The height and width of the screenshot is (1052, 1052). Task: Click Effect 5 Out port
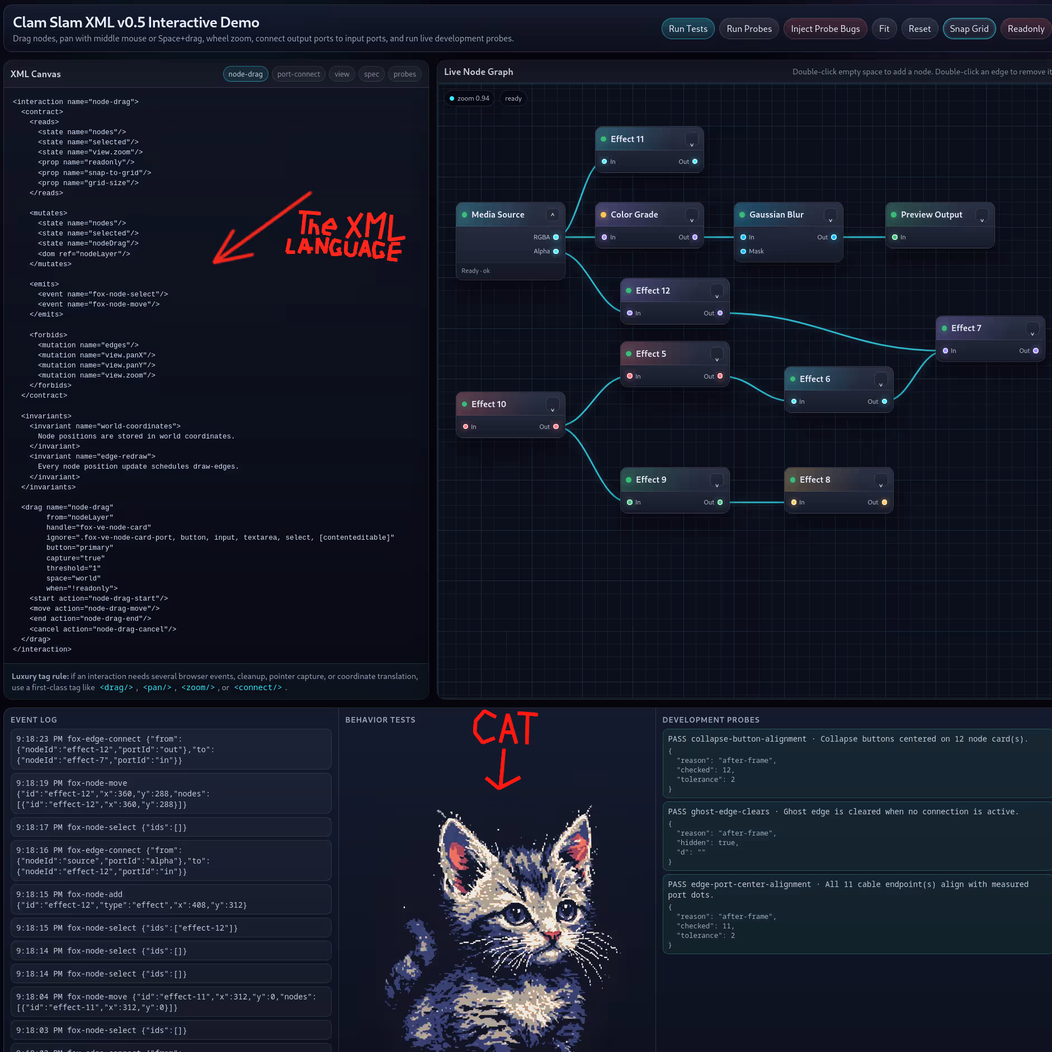coord(720,376)
